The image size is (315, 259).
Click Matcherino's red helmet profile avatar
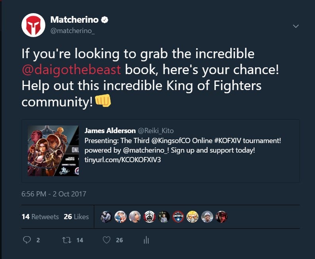tap(33, 25)
